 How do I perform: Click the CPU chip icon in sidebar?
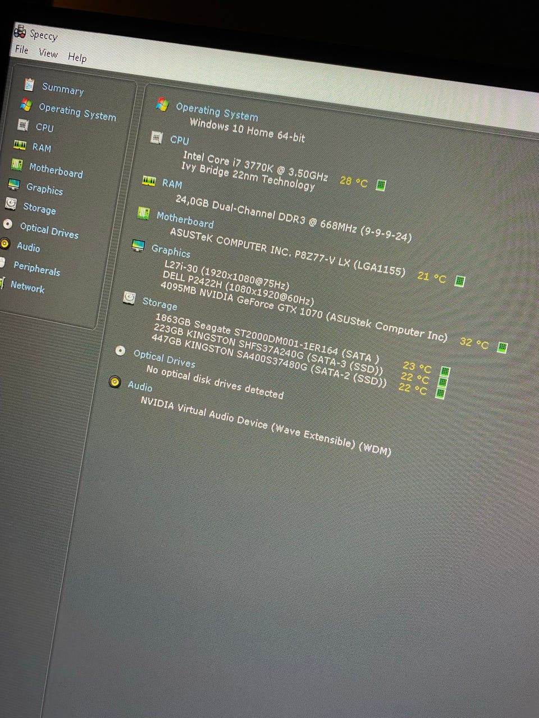[22, 125]
